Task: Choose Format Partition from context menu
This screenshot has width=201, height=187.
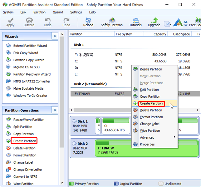Action: 155,117
